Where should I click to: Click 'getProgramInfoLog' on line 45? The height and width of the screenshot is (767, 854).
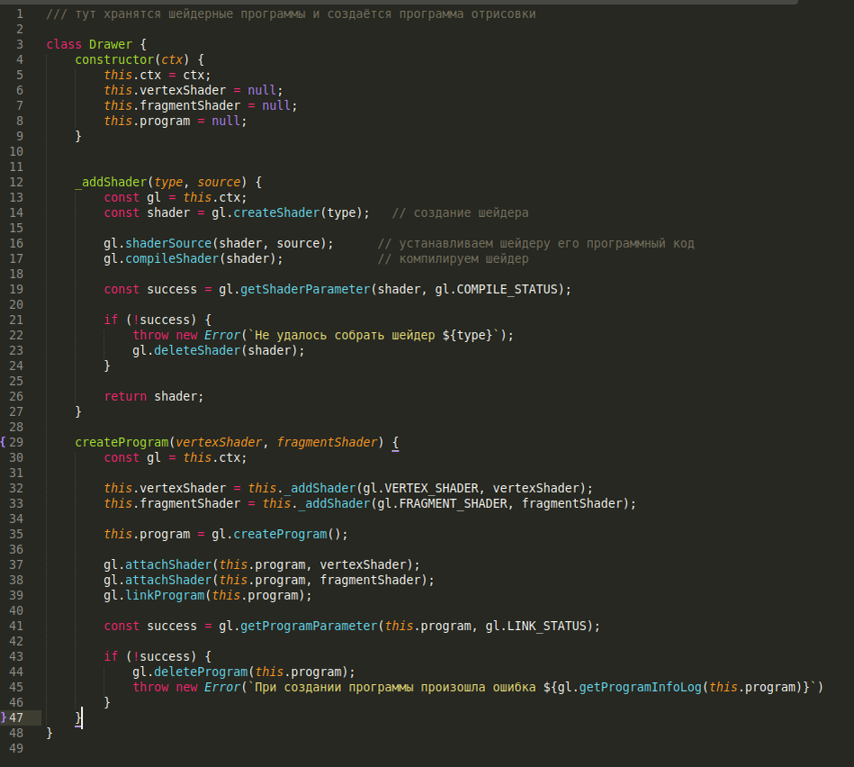point(640,687)
